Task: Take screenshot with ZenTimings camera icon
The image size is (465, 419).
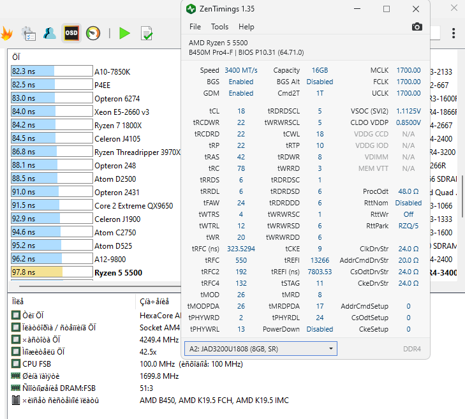Action: [x=417, y=27]
